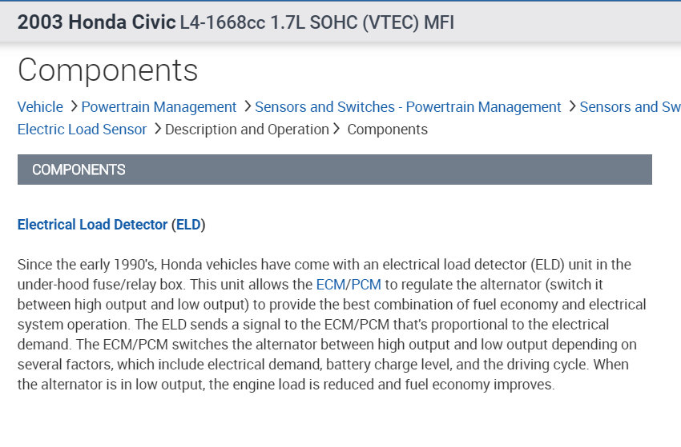Go to the Powertrain Management breadcrumb
Viewport: 681px width, 447px height.
(159, 107)
